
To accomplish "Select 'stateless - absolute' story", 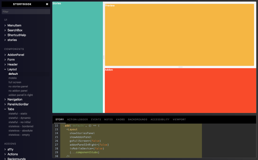I will point(21,131).
